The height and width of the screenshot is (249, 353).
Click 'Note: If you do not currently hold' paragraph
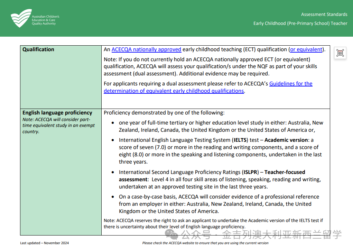(210, 67)
